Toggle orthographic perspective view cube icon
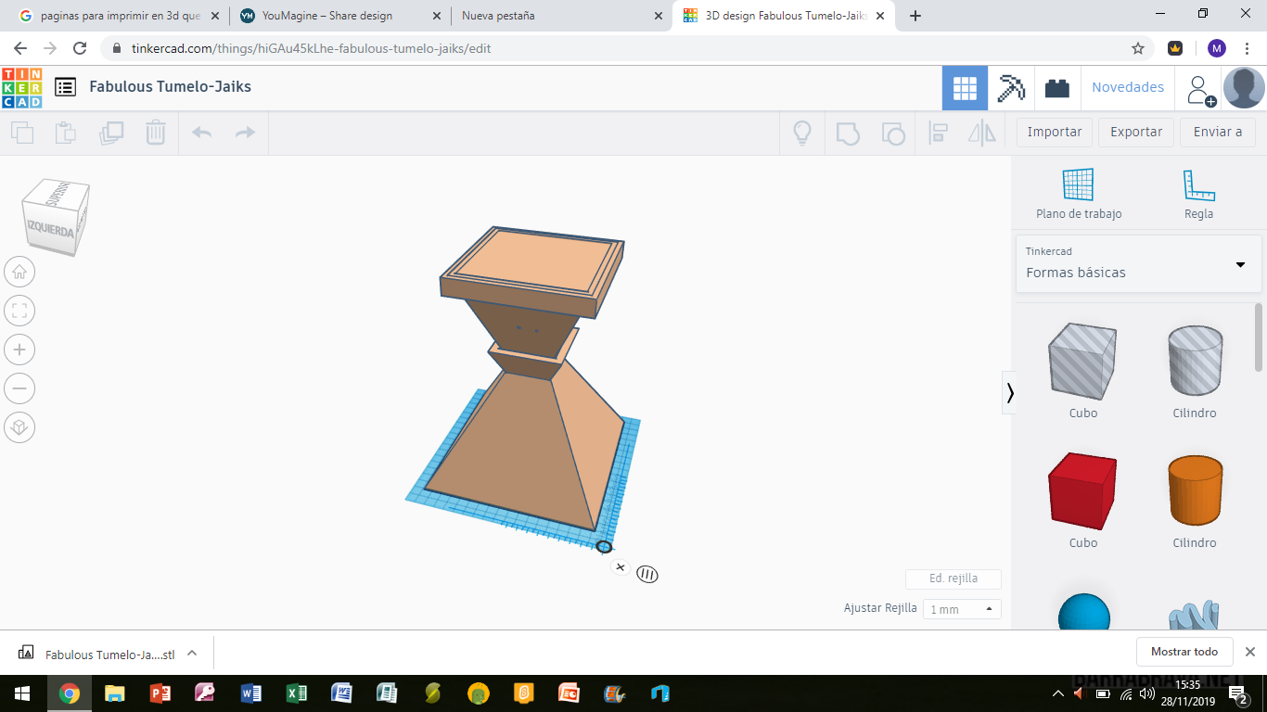The image size is (1267, 712). coord(19,427)
